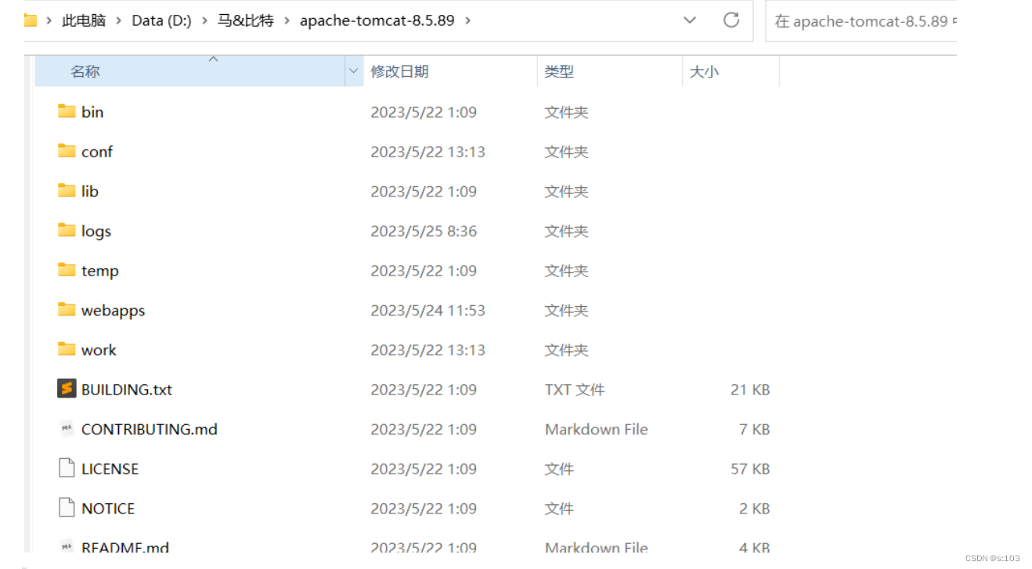
Task: Open the address bar history dropdown
Action: point(690,20)
